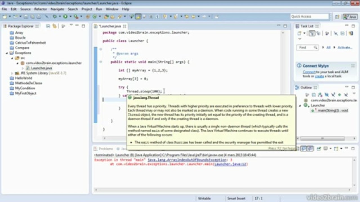
Task: Click the New file toolbar icon
Action: (5, 17)
